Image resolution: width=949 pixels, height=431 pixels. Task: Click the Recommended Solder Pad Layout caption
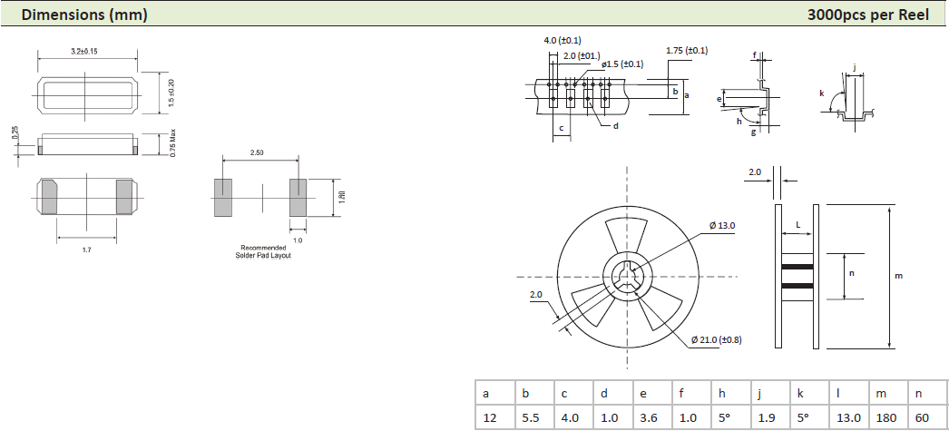(262, 251)
